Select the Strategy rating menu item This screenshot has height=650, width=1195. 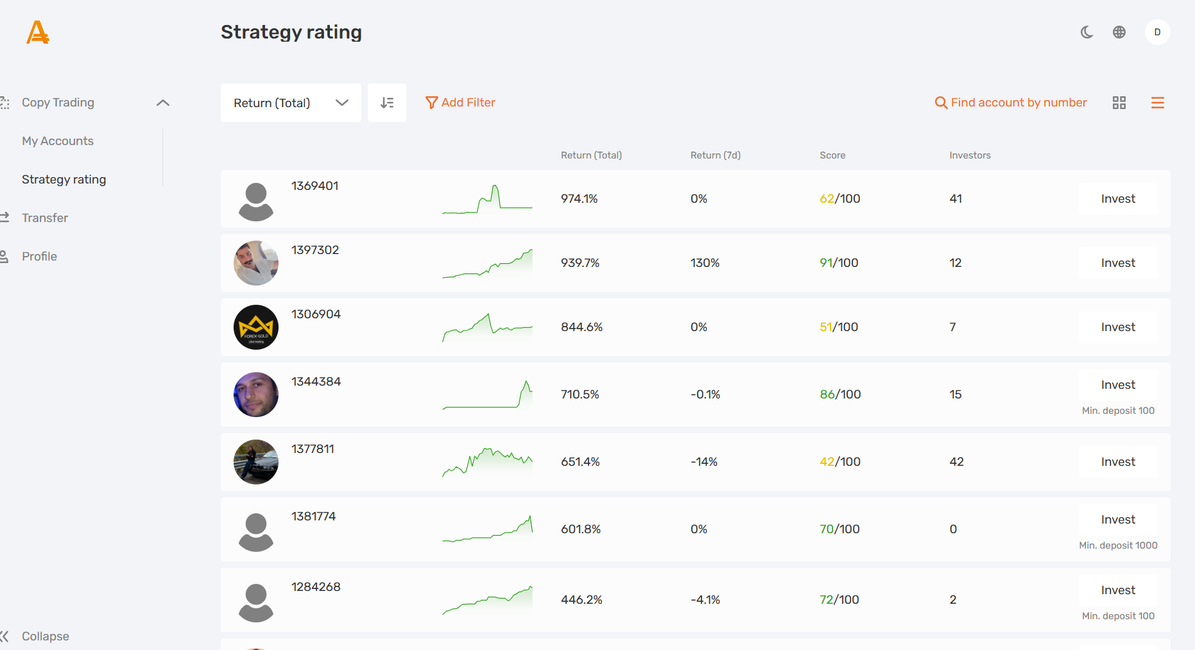tap(64, 179)
